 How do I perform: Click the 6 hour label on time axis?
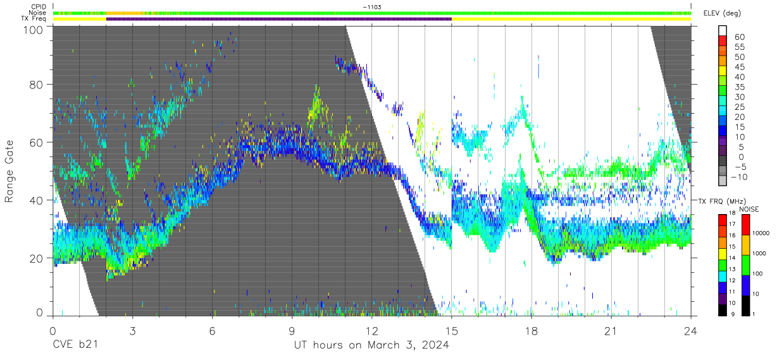pos(212,330)
